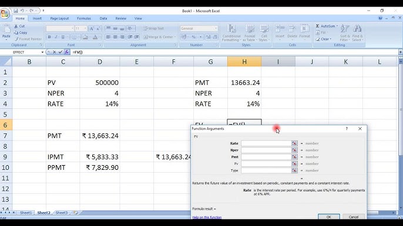This screenshot has height=226, width=403.
Task: Open the Office Button menu
Action: [x=5, y=13]
